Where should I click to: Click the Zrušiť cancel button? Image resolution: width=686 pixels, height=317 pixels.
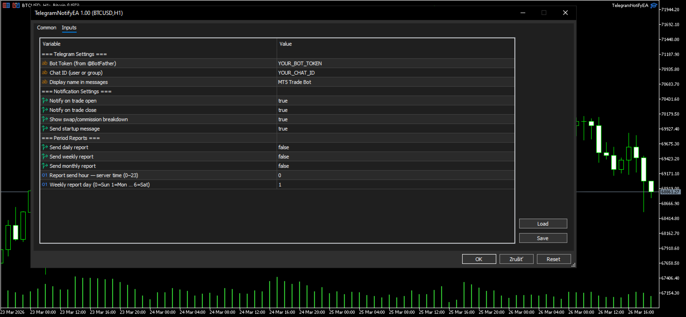(516, 259)
